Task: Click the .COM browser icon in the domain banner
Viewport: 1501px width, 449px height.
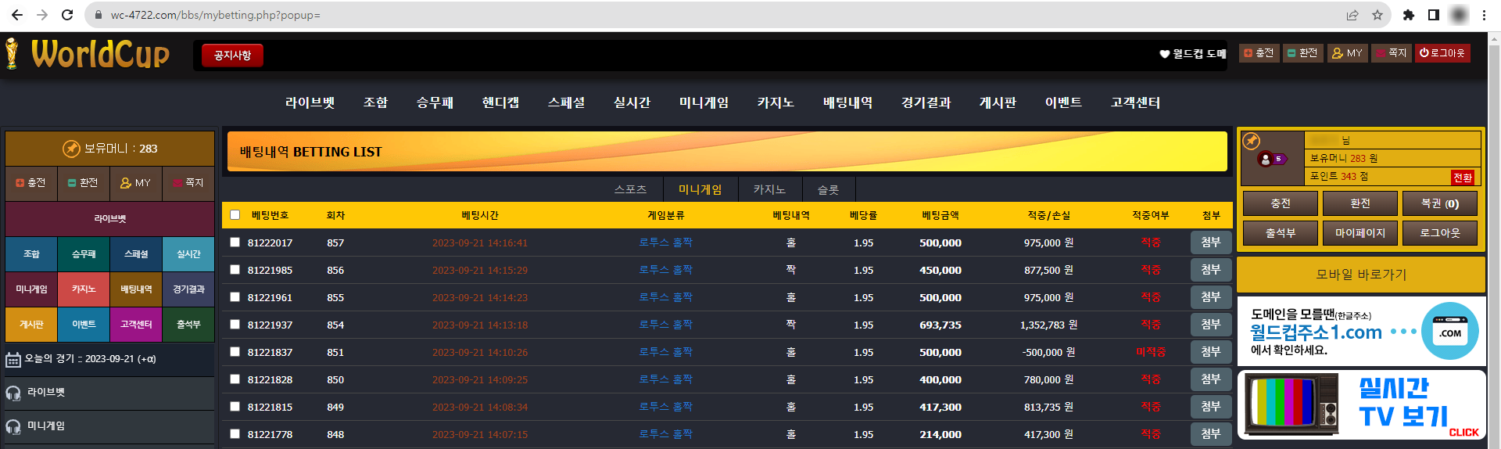Action: 1450,332
